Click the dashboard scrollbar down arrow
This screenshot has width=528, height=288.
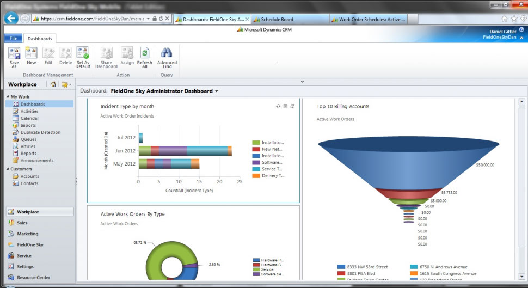[x=521, y=277]
